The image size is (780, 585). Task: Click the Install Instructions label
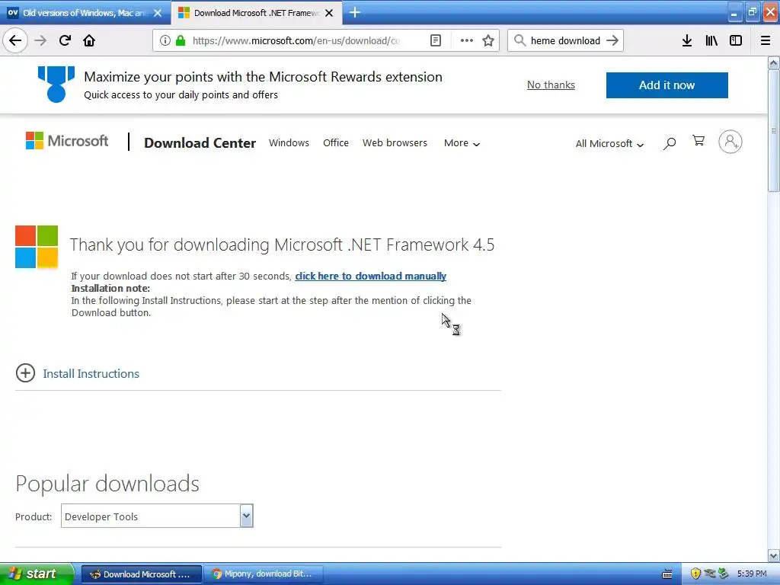tap(91, 373)
